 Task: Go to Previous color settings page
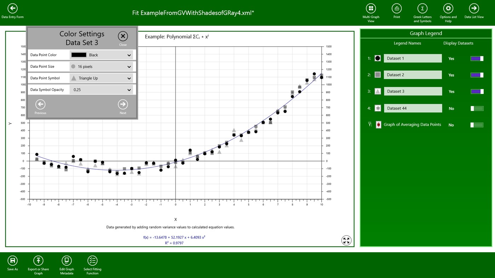(x=40, y=105)
